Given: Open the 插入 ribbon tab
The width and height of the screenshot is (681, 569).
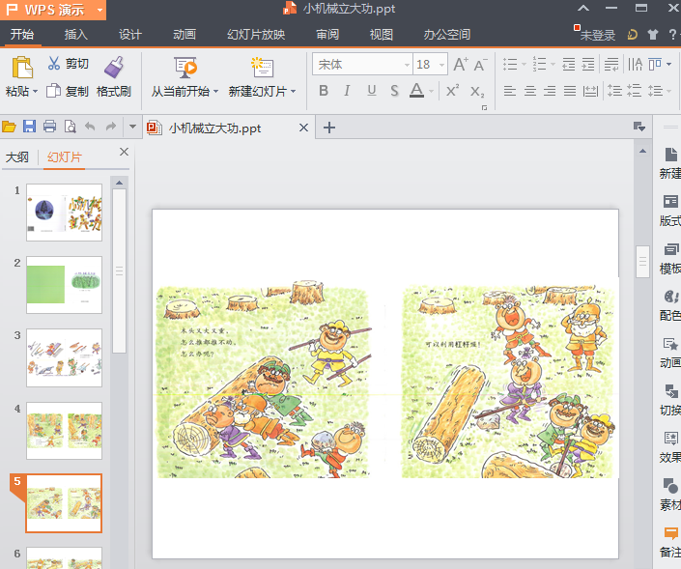Looking at the screenshot, I should [76, 35].
